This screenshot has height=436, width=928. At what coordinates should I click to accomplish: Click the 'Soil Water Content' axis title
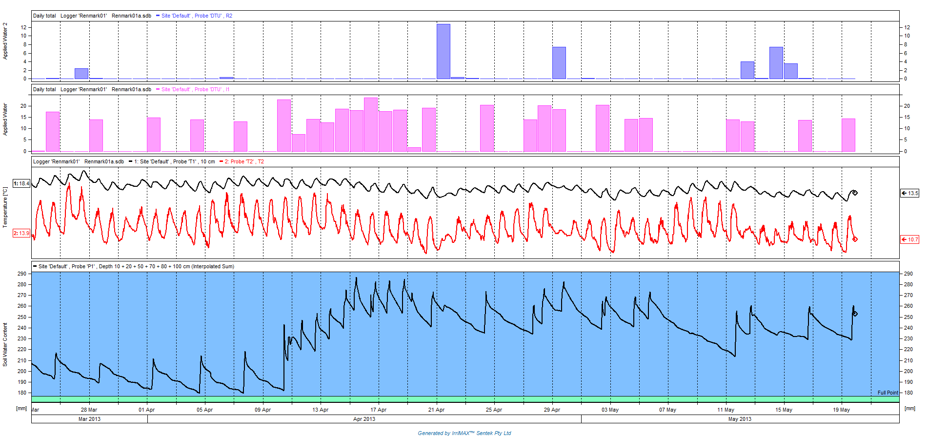pos(5,344)
